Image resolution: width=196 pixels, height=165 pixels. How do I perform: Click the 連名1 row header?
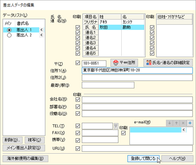pyautogui.click(x=91, y=32)
